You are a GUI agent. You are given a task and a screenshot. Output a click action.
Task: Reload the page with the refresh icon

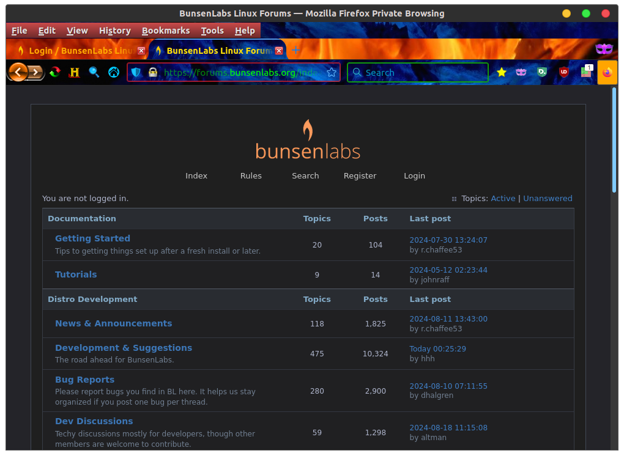click(55, 72)
